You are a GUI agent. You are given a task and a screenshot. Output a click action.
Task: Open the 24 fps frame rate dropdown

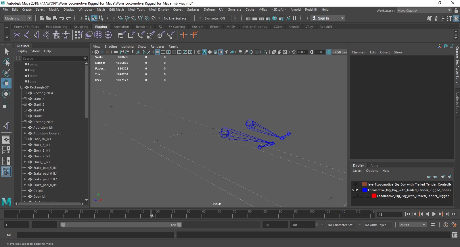click(x=413, y=225)
